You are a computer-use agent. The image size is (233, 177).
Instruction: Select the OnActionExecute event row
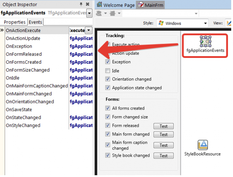tap(49, 30)
